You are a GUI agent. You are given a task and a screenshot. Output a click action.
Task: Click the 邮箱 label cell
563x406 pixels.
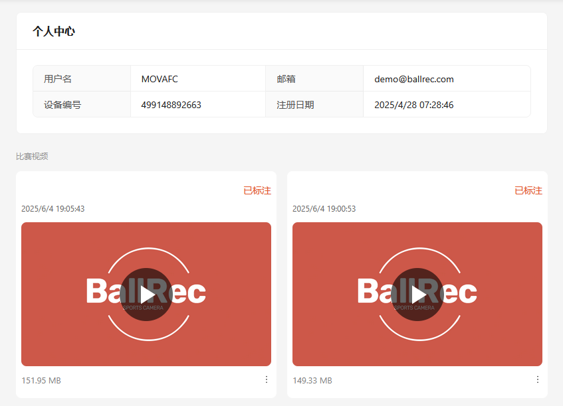[x=314, y=78]
